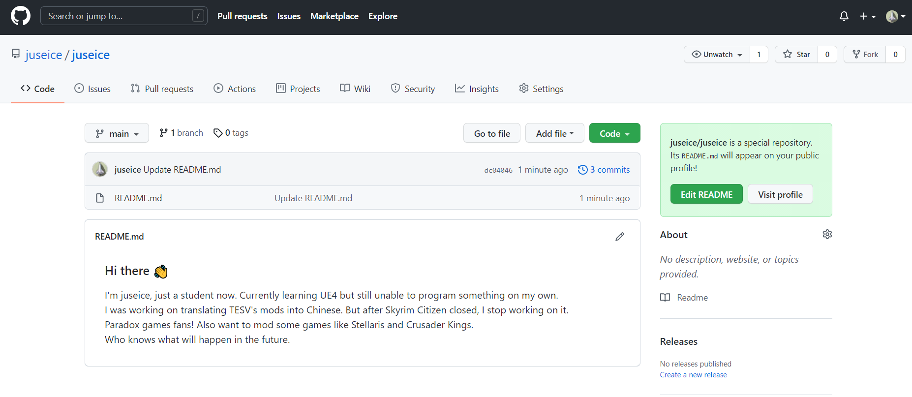The height and width of the screenshot is (397, 912).
Task: Focus the Search or jump to field
Action: [x=124, y=16]
